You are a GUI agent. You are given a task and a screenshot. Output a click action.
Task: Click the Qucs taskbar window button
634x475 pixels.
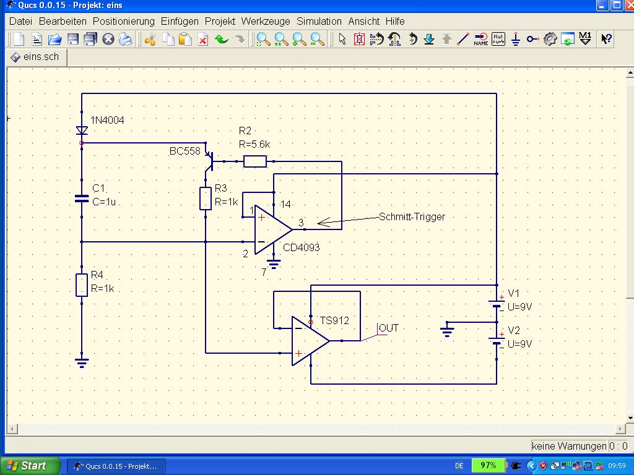[x=116, y=466]
